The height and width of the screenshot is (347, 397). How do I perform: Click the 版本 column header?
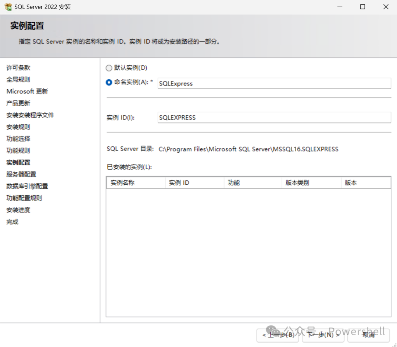point(366,182)
